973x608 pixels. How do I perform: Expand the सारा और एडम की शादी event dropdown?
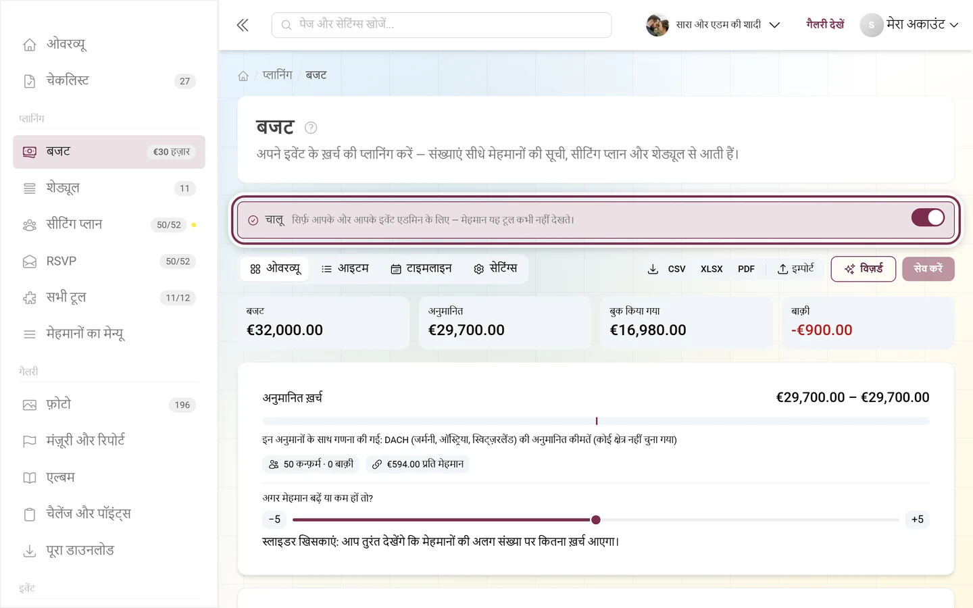713,25
